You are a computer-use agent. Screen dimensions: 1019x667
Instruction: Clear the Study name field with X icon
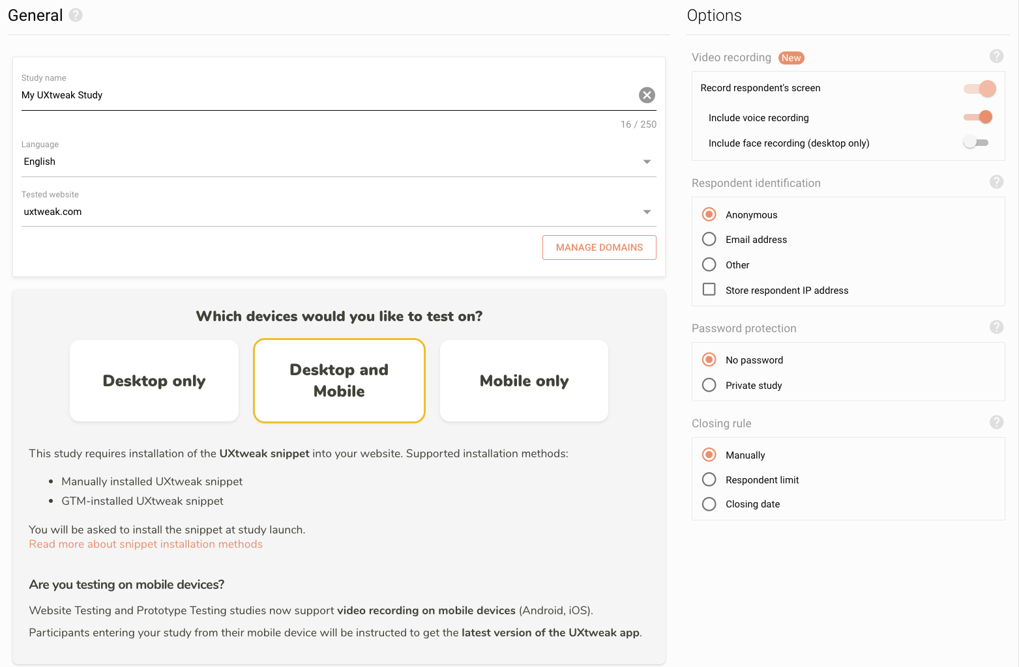click(647, 95)
